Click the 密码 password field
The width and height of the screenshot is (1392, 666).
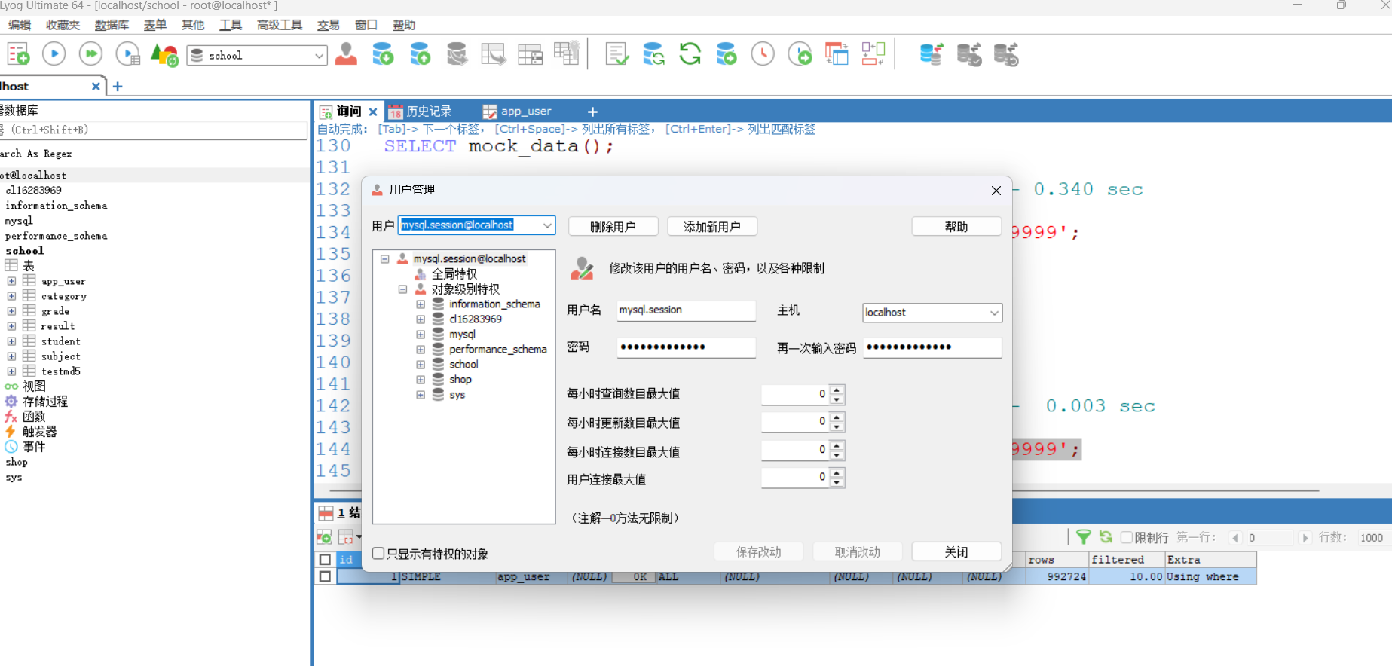[686, 347]
